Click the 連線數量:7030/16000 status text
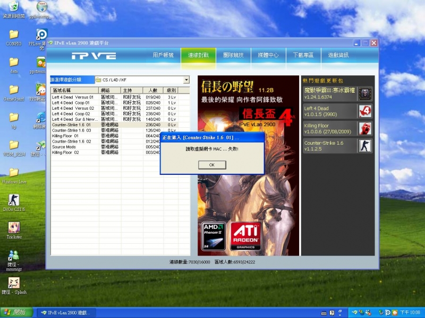Viewport: 425px width, 318px height. tap(190, 262)
